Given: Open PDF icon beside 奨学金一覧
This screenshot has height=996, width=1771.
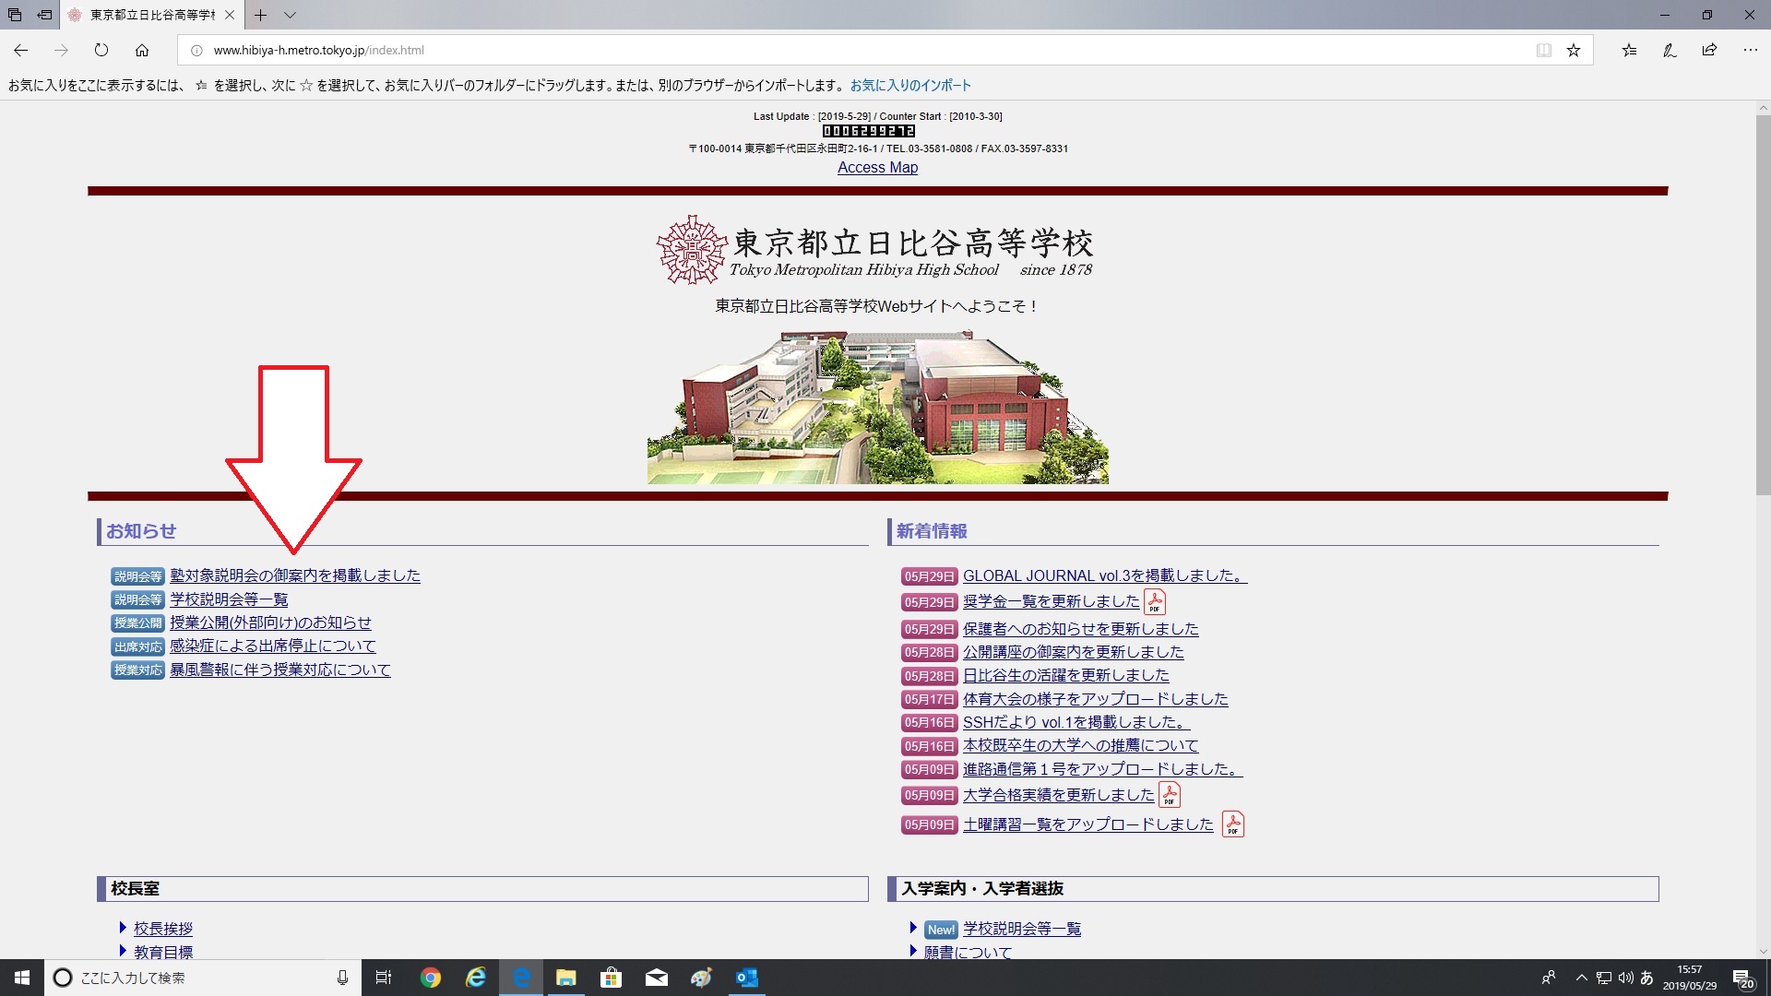Looking at the screenshot, I should tap(1155, 602).
